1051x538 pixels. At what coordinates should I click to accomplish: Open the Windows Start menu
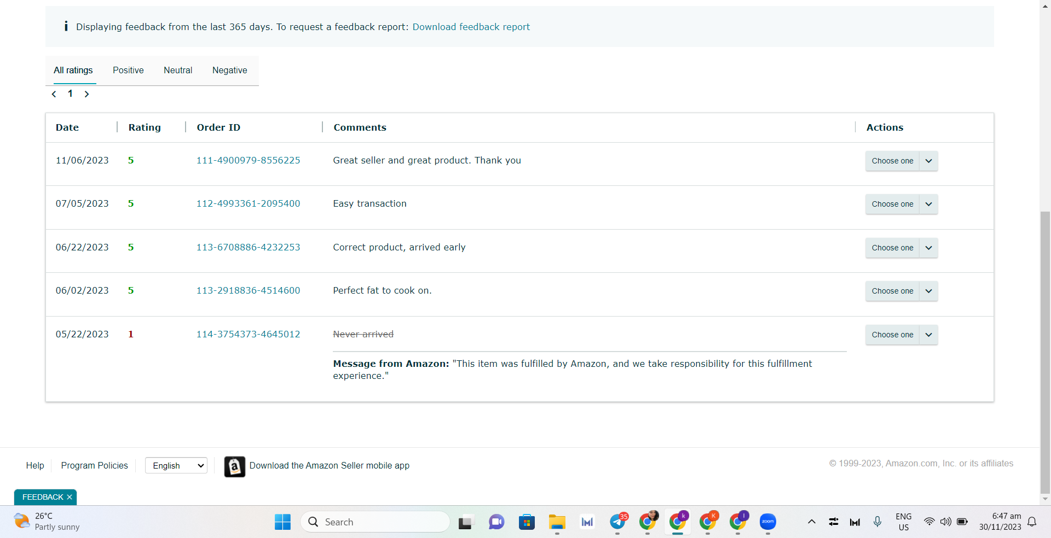pyautogui.click(x=282, y=522)
